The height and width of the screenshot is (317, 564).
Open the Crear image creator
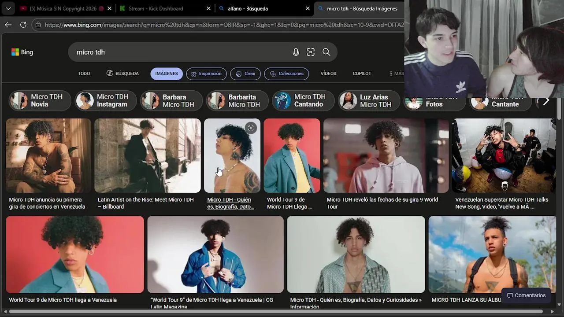[x=245, y=74]
